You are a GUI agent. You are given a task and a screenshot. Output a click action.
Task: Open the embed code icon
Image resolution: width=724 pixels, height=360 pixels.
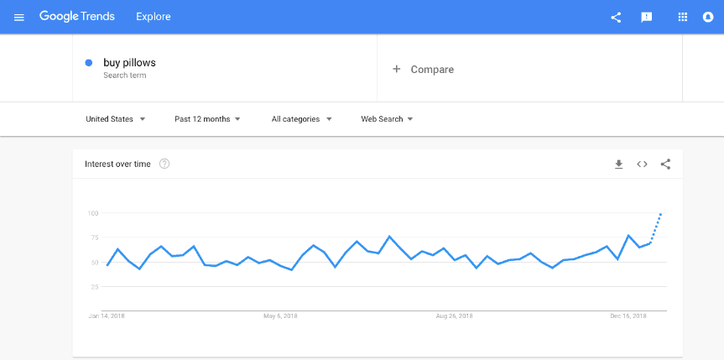[x=642, y=164]
